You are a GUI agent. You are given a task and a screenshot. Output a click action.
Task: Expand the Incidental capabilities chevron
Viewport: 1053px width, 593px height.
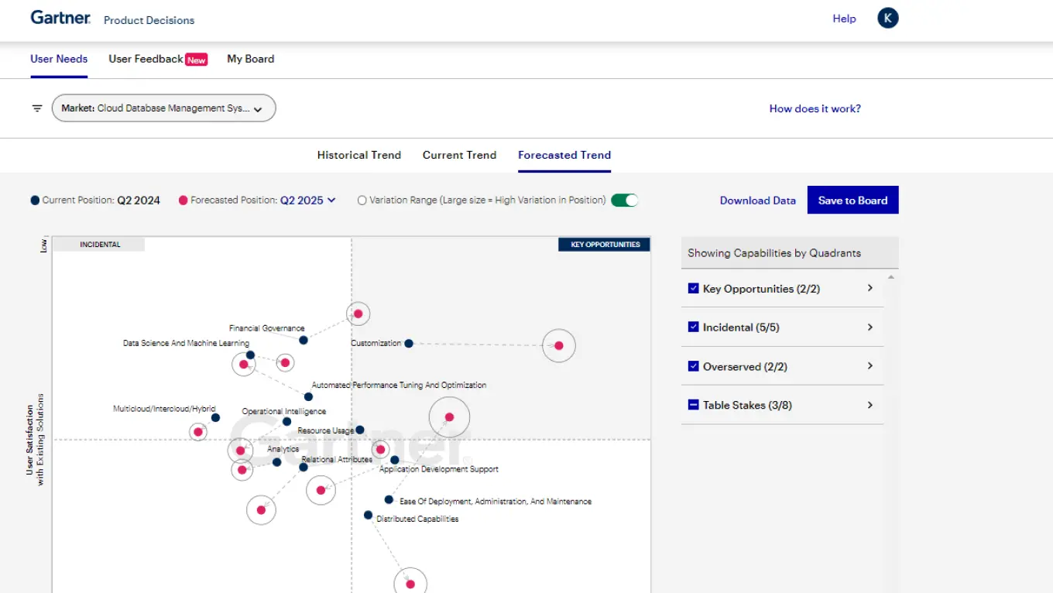click(x=870, y=327)
